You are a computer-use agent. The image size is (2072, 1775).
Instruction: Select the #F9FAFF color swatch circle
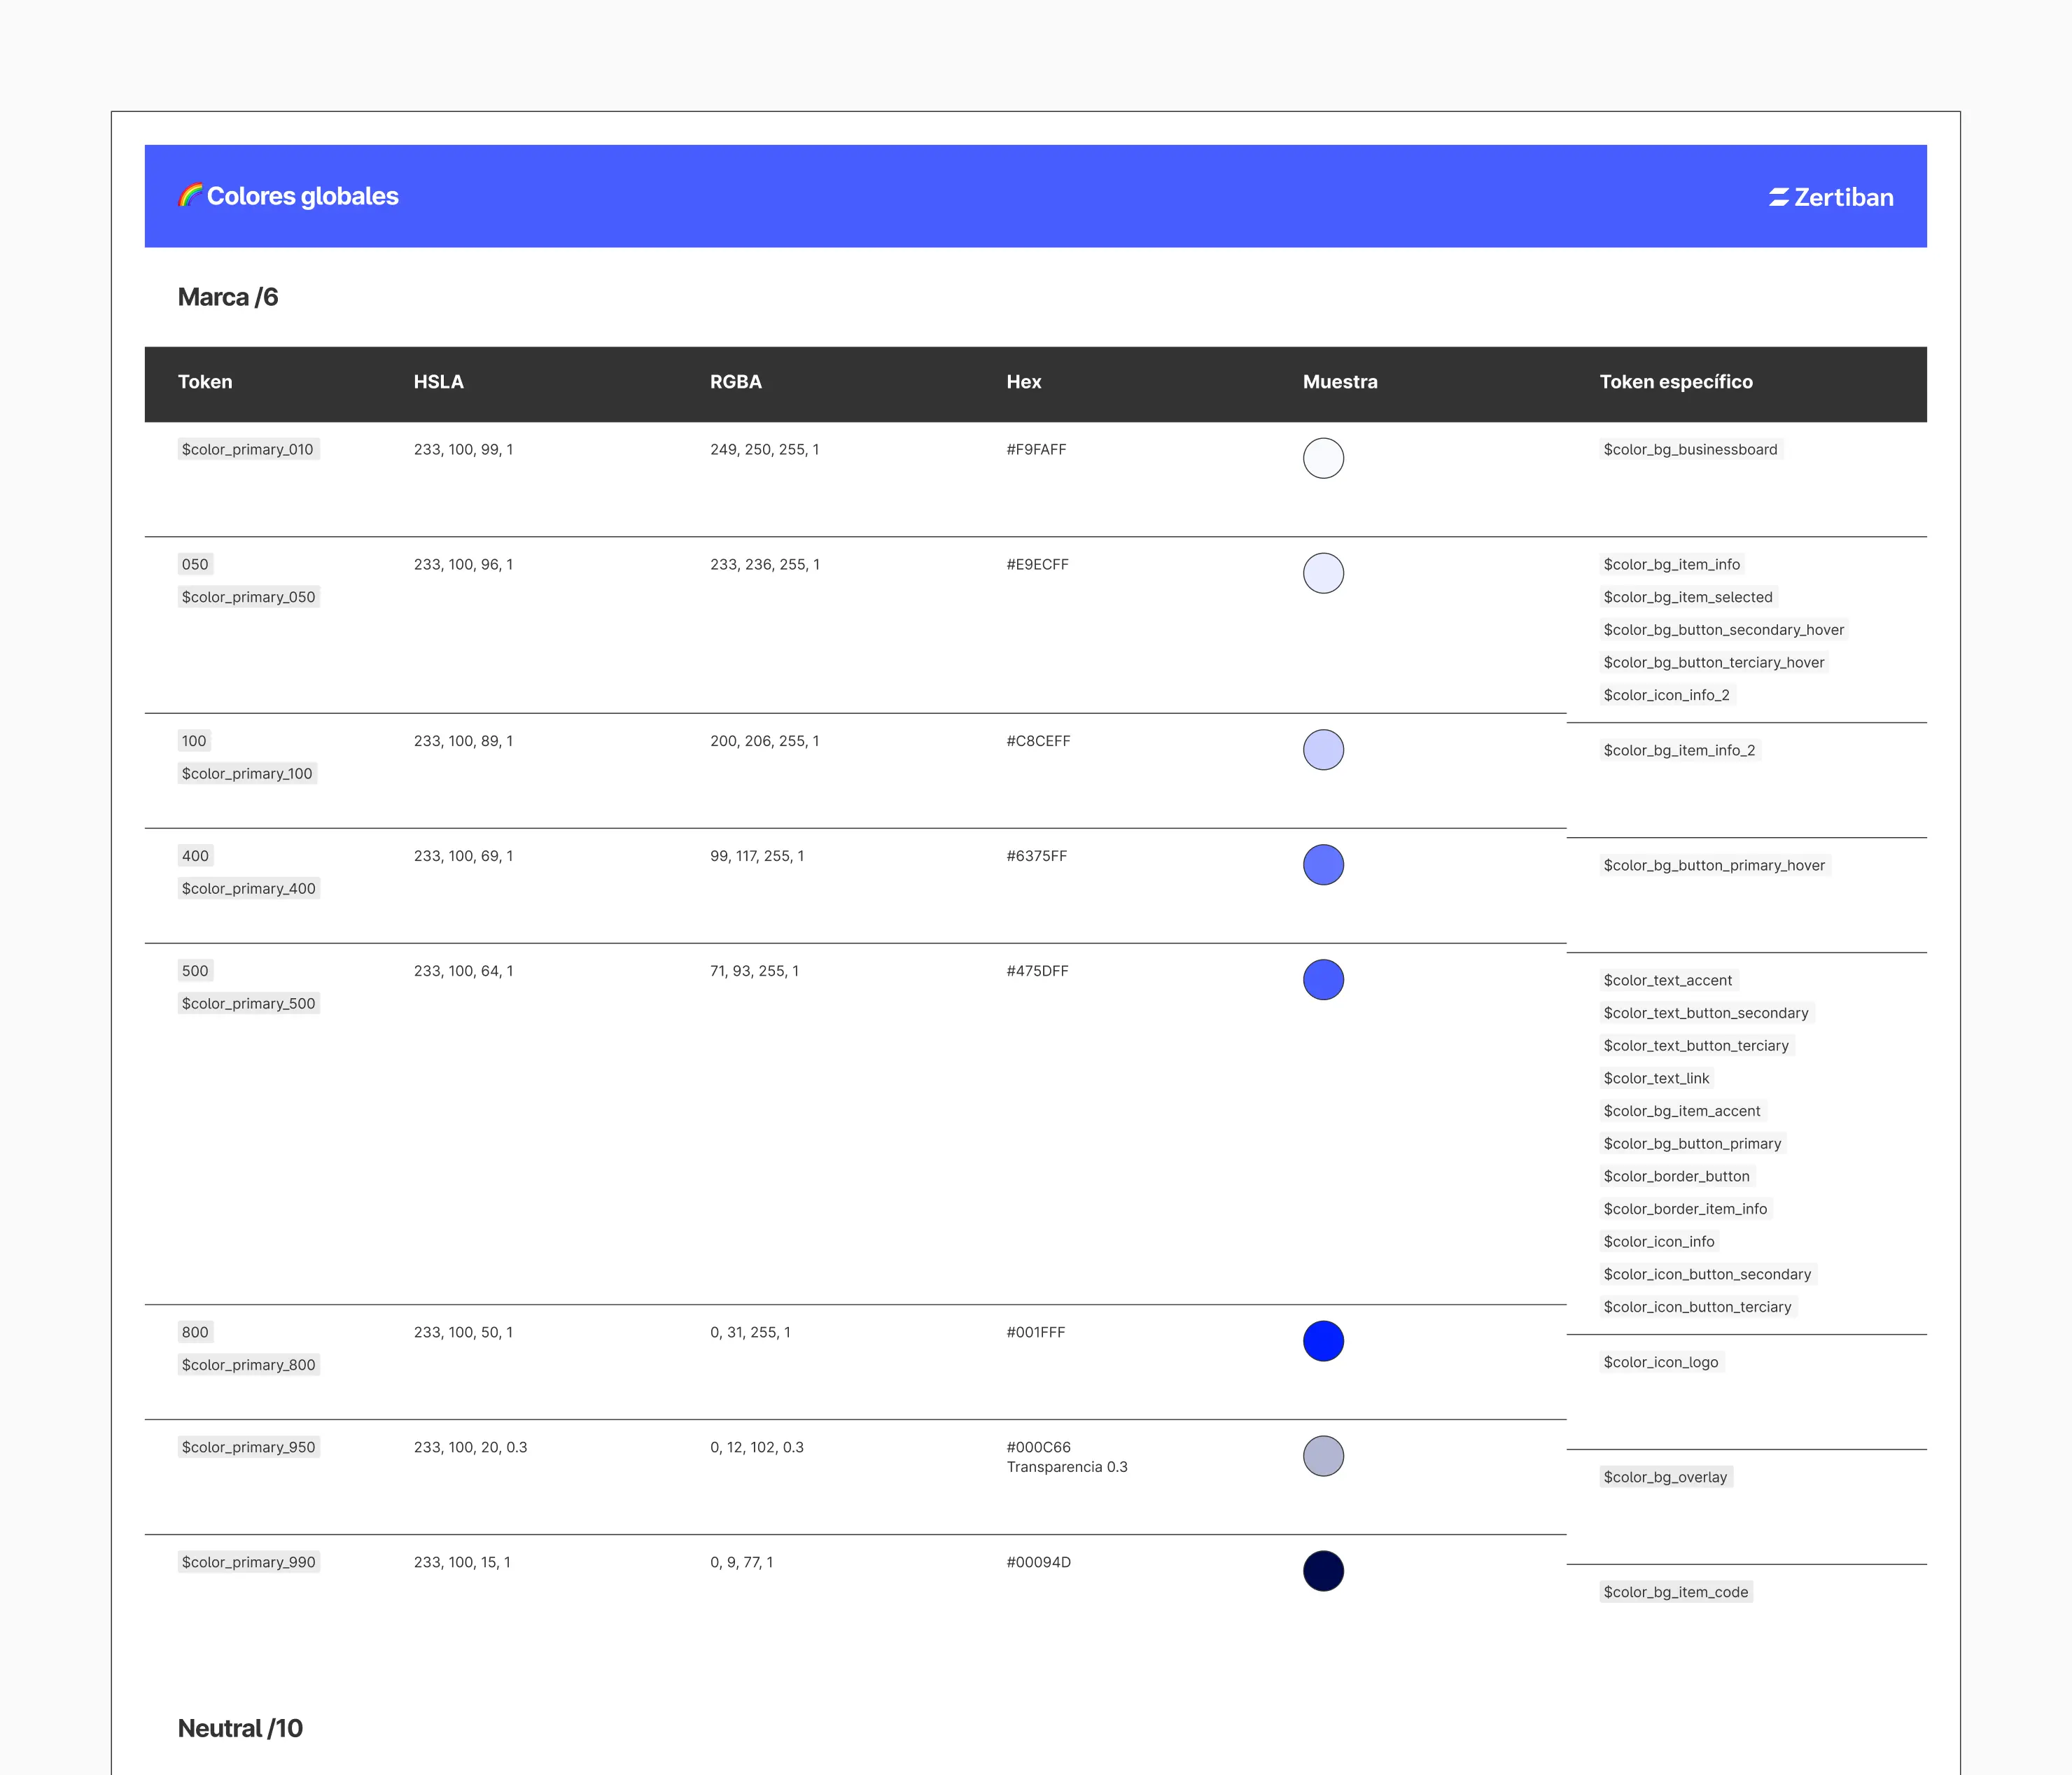pyautogui.click(x=1323, y=458)
